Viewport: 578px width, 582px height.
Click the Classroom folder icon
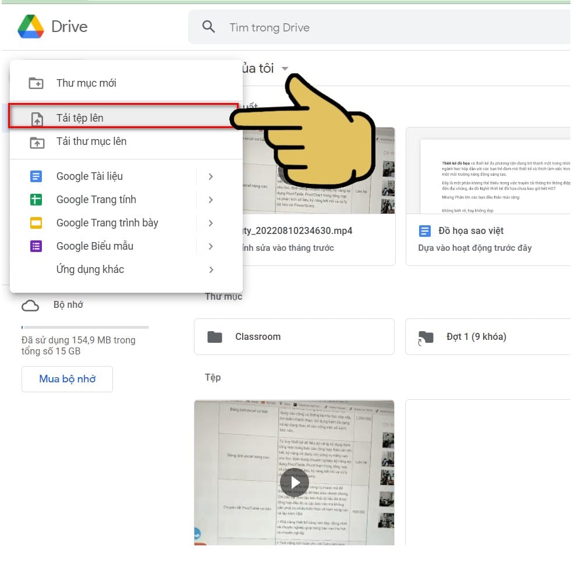[x=215, y=337]
